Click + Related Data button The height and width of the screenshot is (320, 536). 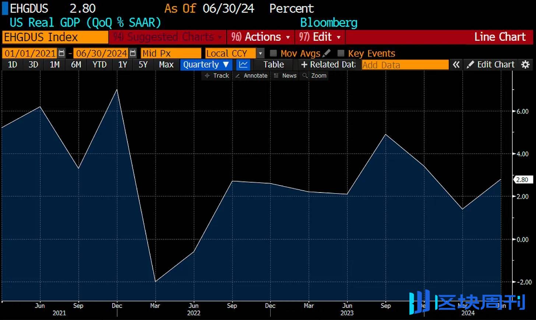tap(328, 65)
